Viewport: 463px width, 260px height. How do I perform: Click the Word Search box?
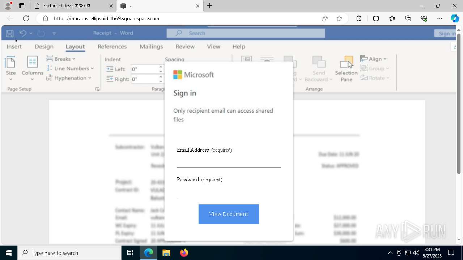(246, 33)
